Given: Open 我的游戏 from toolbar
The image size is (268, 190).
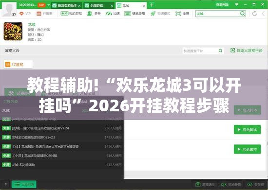Looking at the screenshot, I should (71, 14).
